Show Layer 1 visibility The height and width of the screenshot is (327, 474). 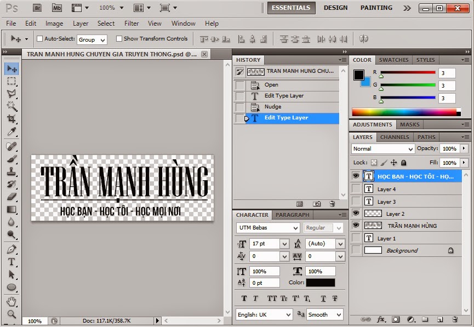coord(356,238)
